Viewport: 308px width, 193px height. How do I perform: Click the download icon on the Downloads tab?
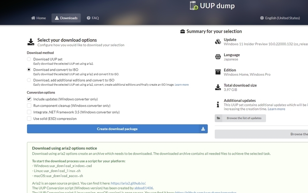pyautogui.click(x=57, y=18)
